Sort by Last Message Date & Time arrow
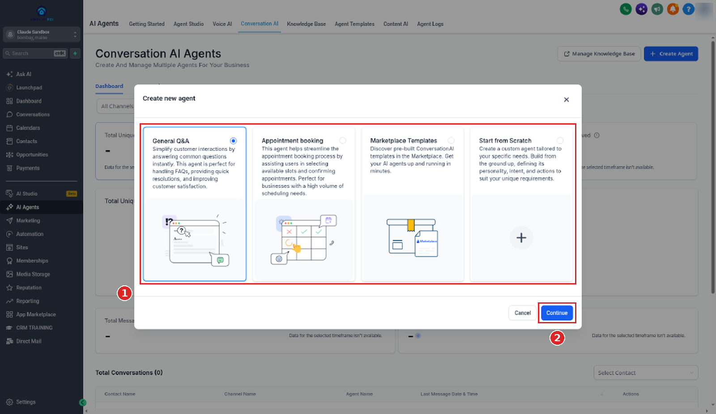716x414 pixels. 602,394
